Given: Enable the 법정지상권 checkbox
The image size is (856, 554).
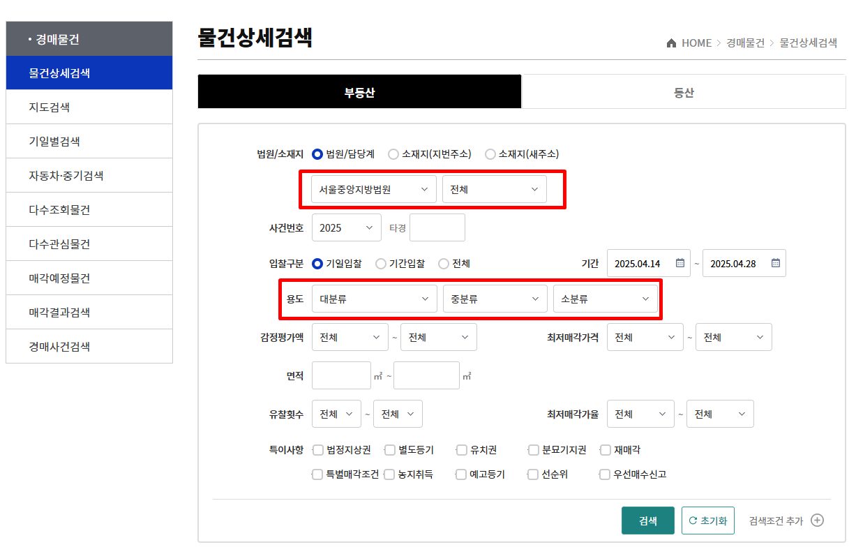Looking at the screenshot, I should (x=318, y=450).
